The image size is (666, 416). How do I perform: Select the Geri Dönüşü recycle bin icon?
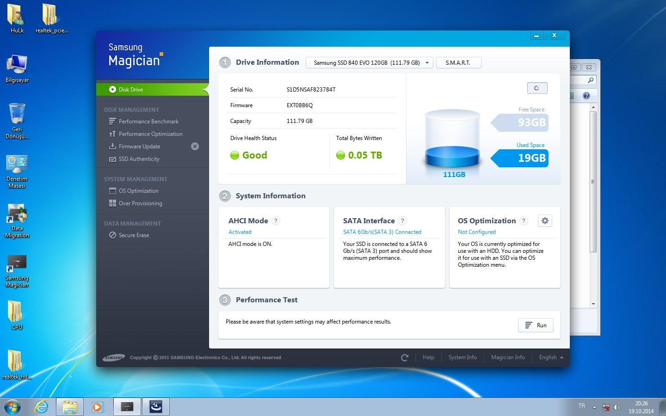click(x=17, y=121)
